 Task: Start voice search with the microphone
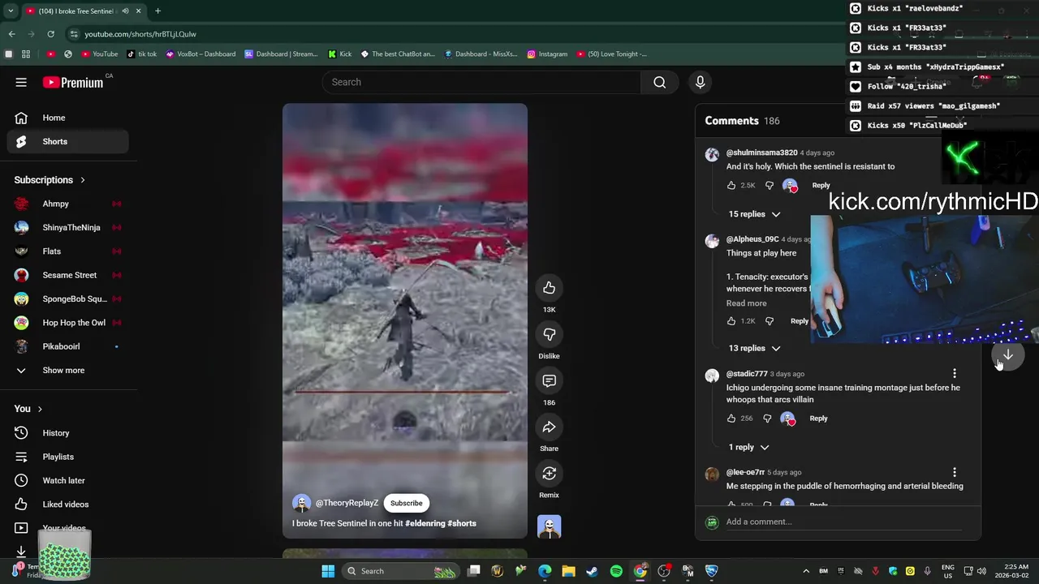tap(700, 82)
